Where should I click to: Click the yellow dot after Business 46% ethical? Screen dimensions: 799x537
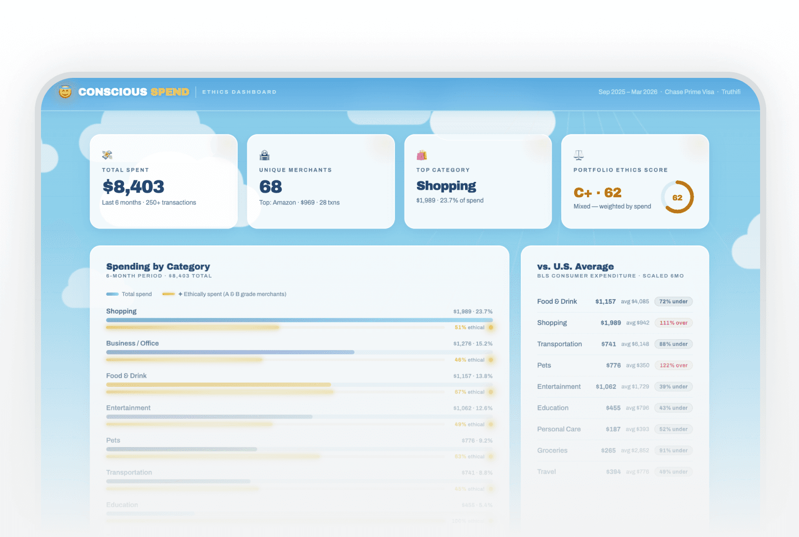[491, 360]
